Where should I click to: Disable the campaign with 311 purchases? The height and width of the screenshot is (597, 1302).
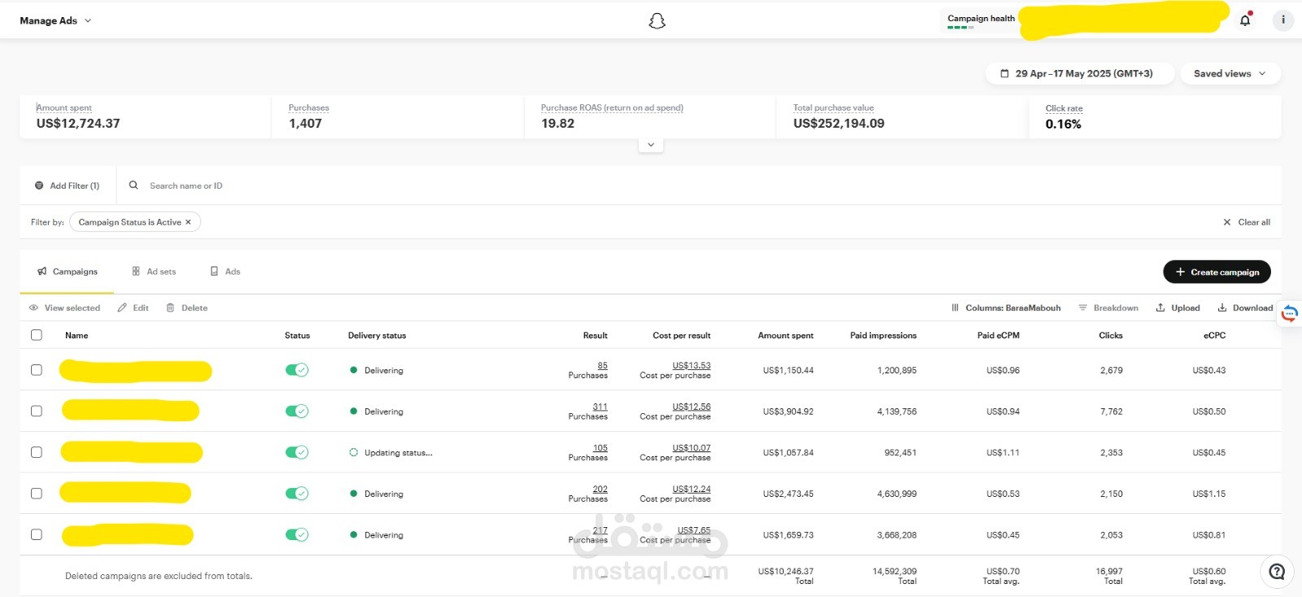[x=296, y=412]
